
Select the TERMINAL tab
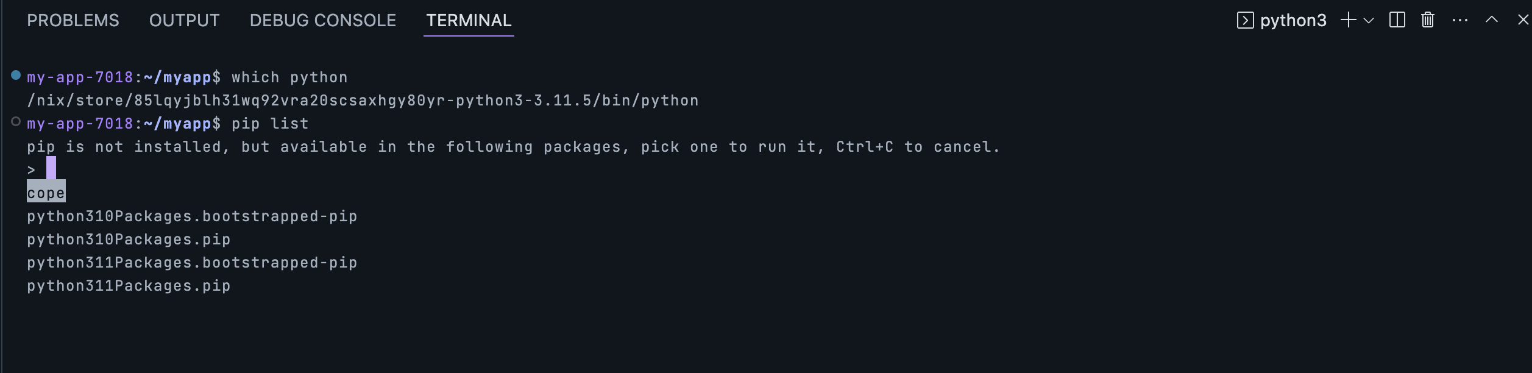click(x=469, y=20)
